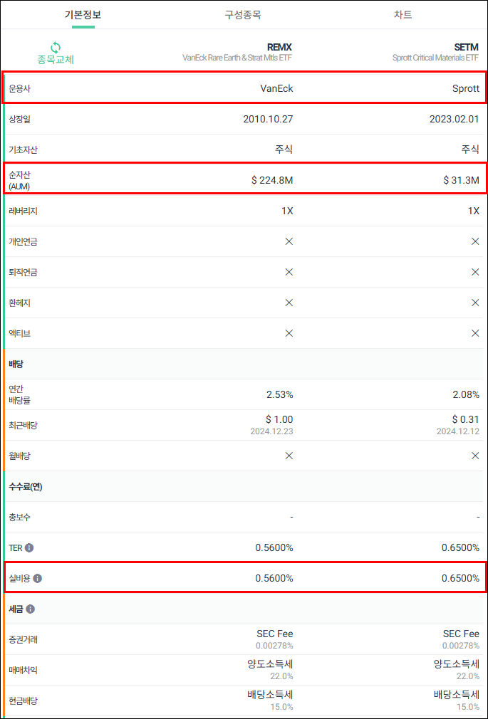Click the 실비용 row label text
Screen dimensions: 488x719
[20, 578]
